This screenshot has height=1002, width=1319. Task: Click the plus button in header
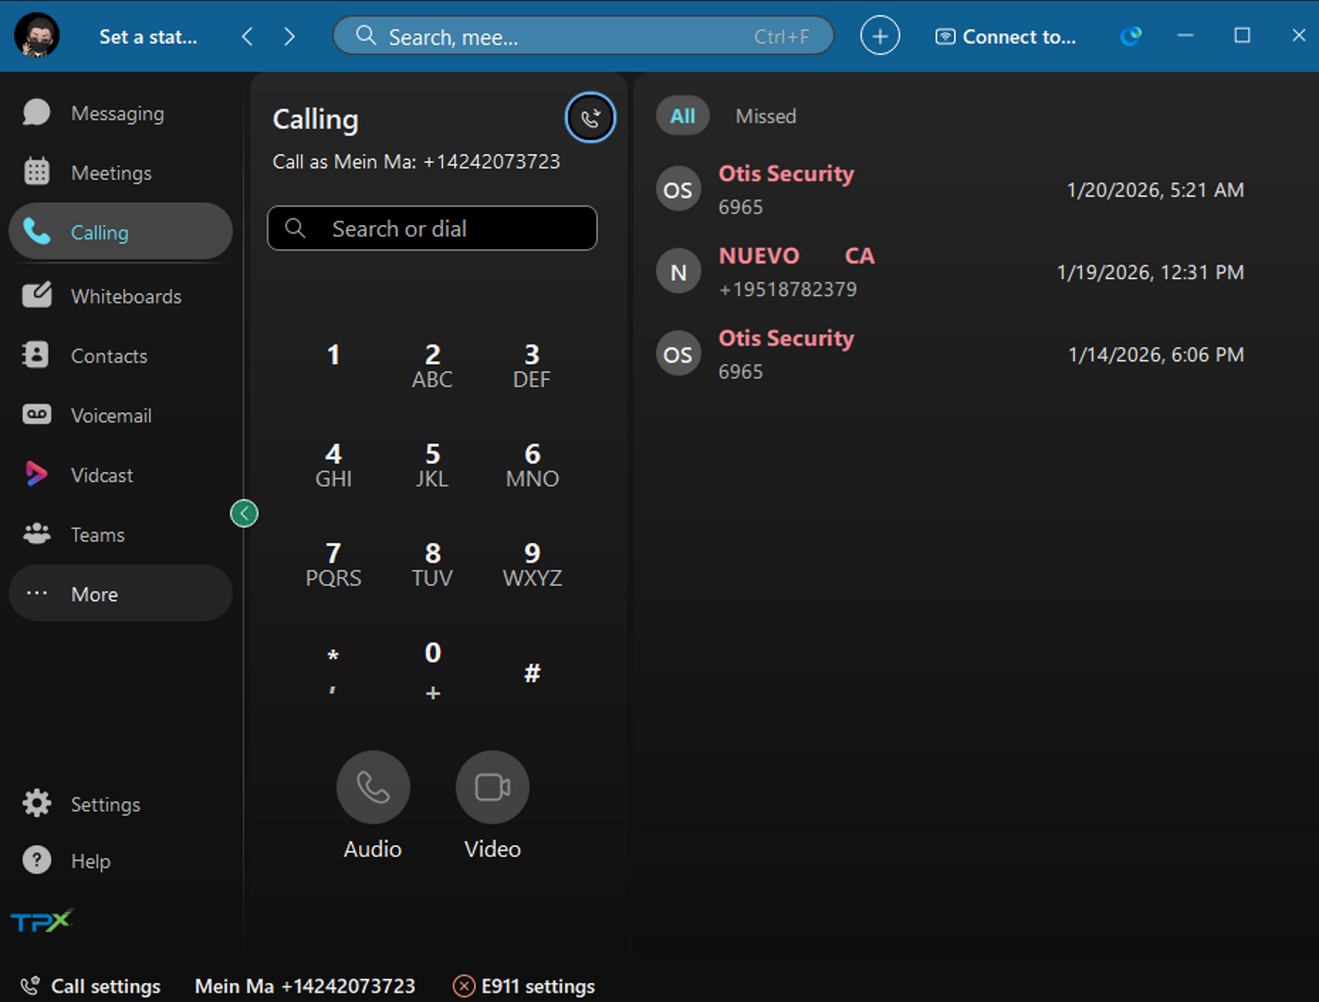pos(880,36)
